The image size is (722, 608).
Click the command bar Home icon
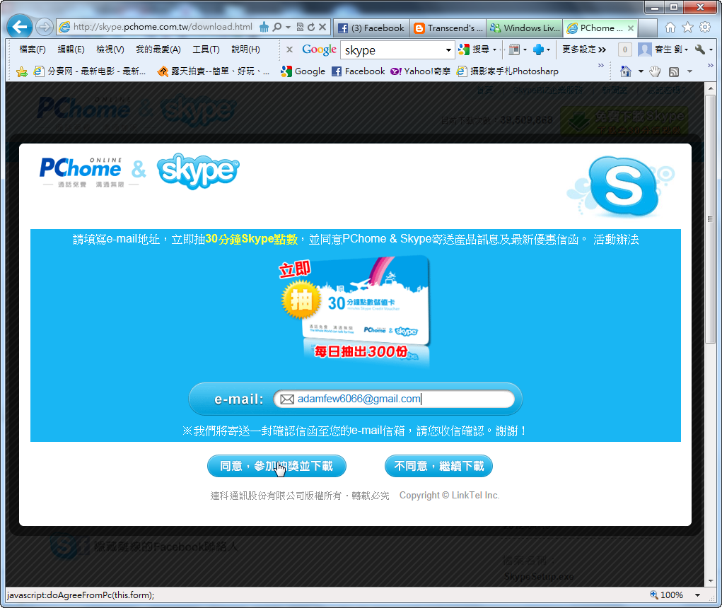click(x=625, y=71)
